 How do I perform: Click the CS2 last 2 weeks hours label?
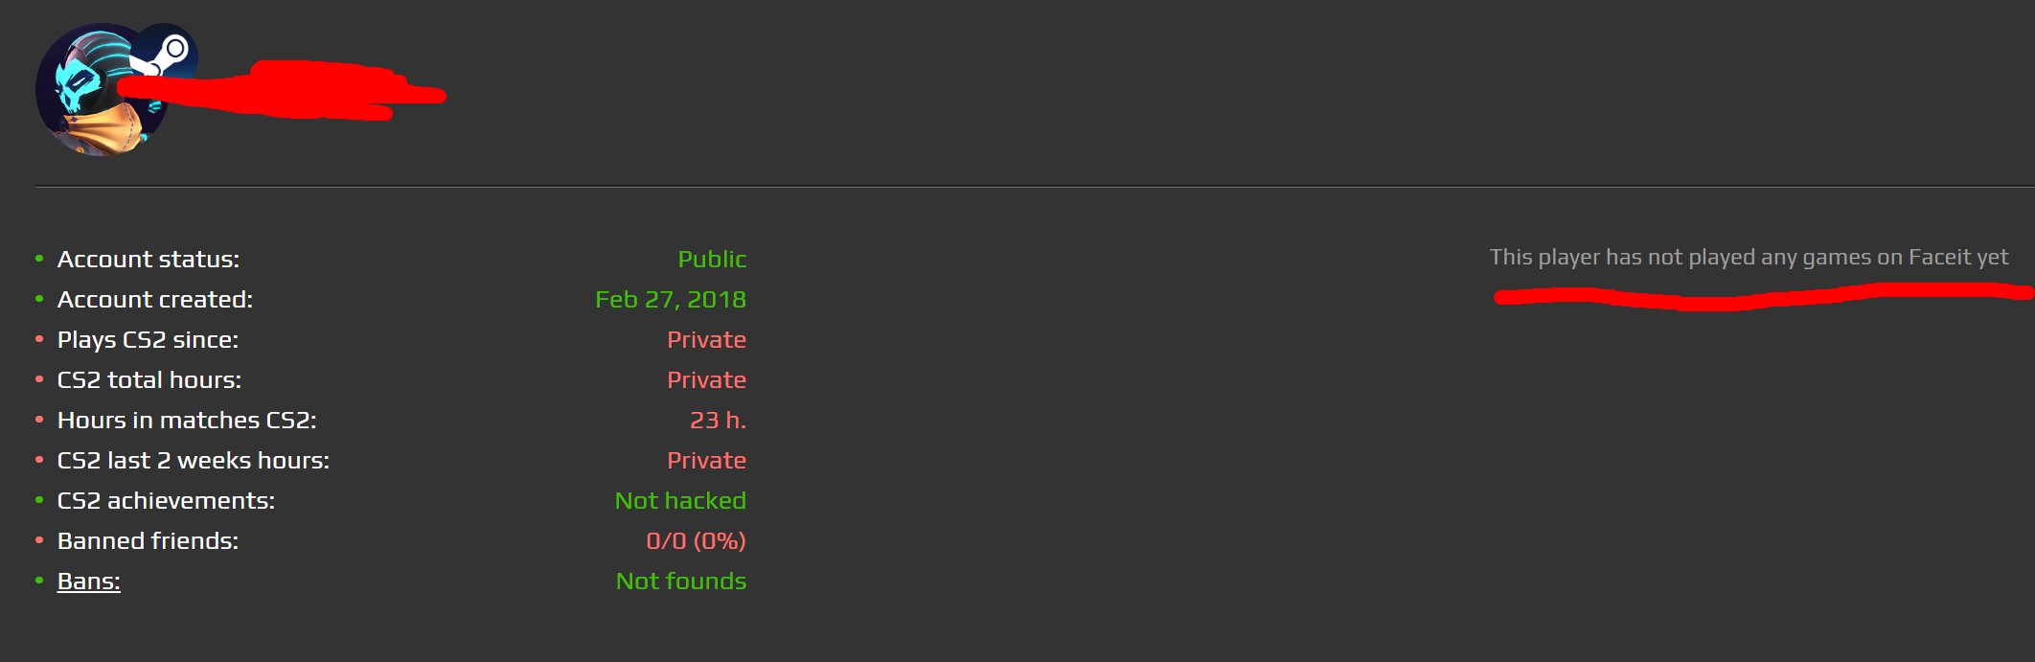pyautogui.click(x=193, y=461)
